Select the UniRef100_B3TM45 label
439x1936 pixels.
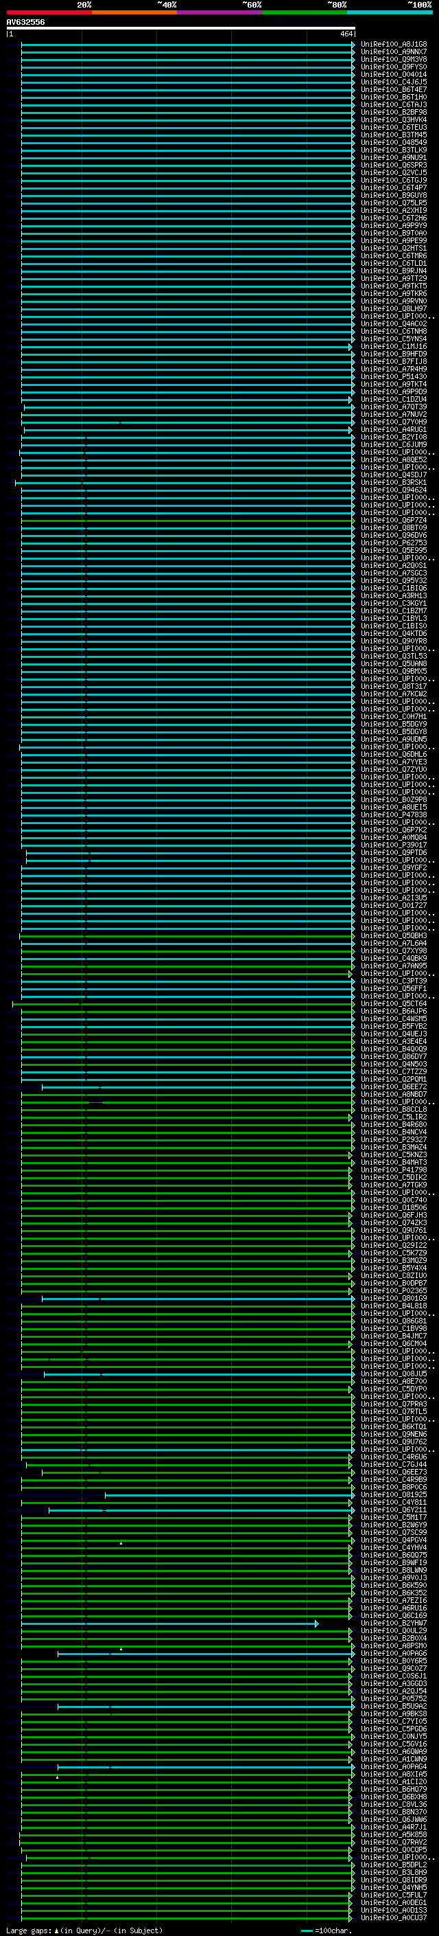(394, 135)
